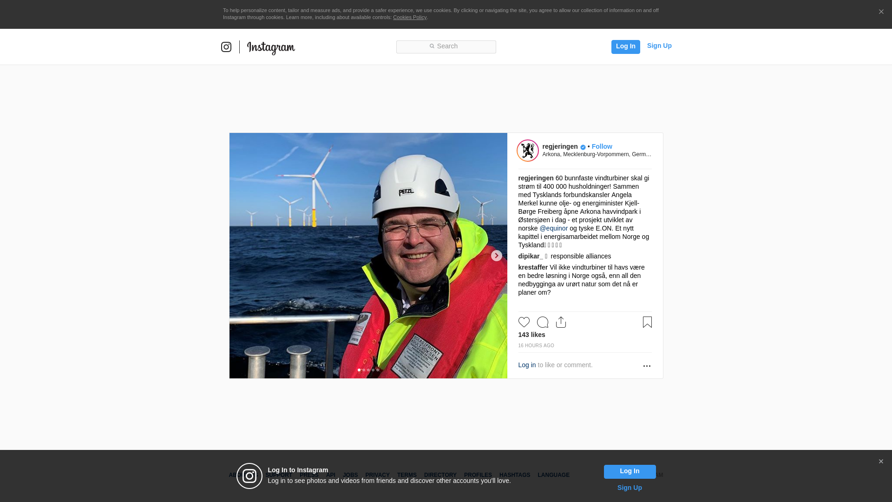Follow the regjeringen account

tap(602, 146)
